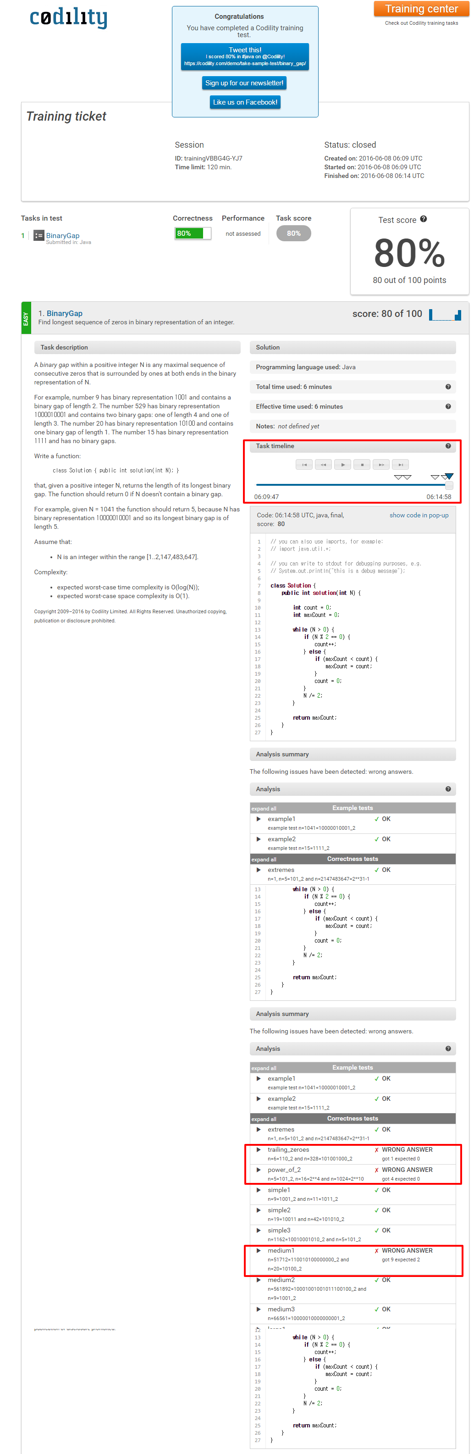Open the Test score help icon

424,219
